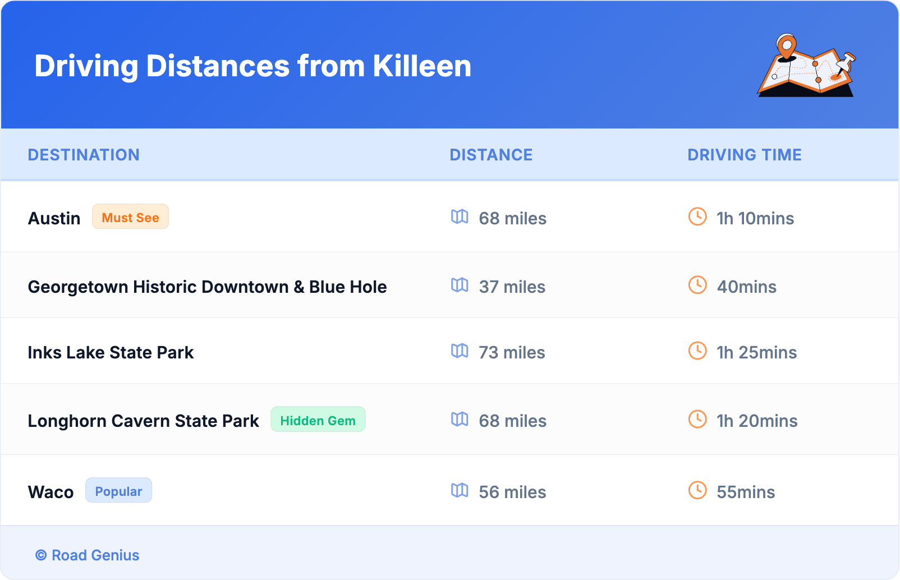Viewport: 900px width, 580px height.
Task: Click the clock icon next to 1h 25mins
Action: (697, 351)
